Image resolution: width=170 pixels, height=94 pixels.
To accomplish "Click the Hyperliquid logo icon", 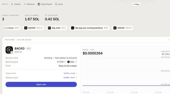I will [x=39, y=4].
